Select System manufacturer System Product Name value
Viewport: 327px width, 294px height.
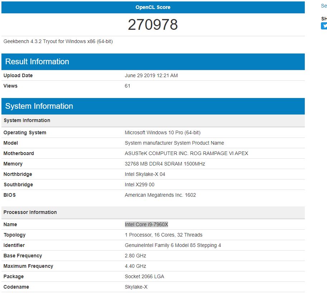click(x=174, y=143)
